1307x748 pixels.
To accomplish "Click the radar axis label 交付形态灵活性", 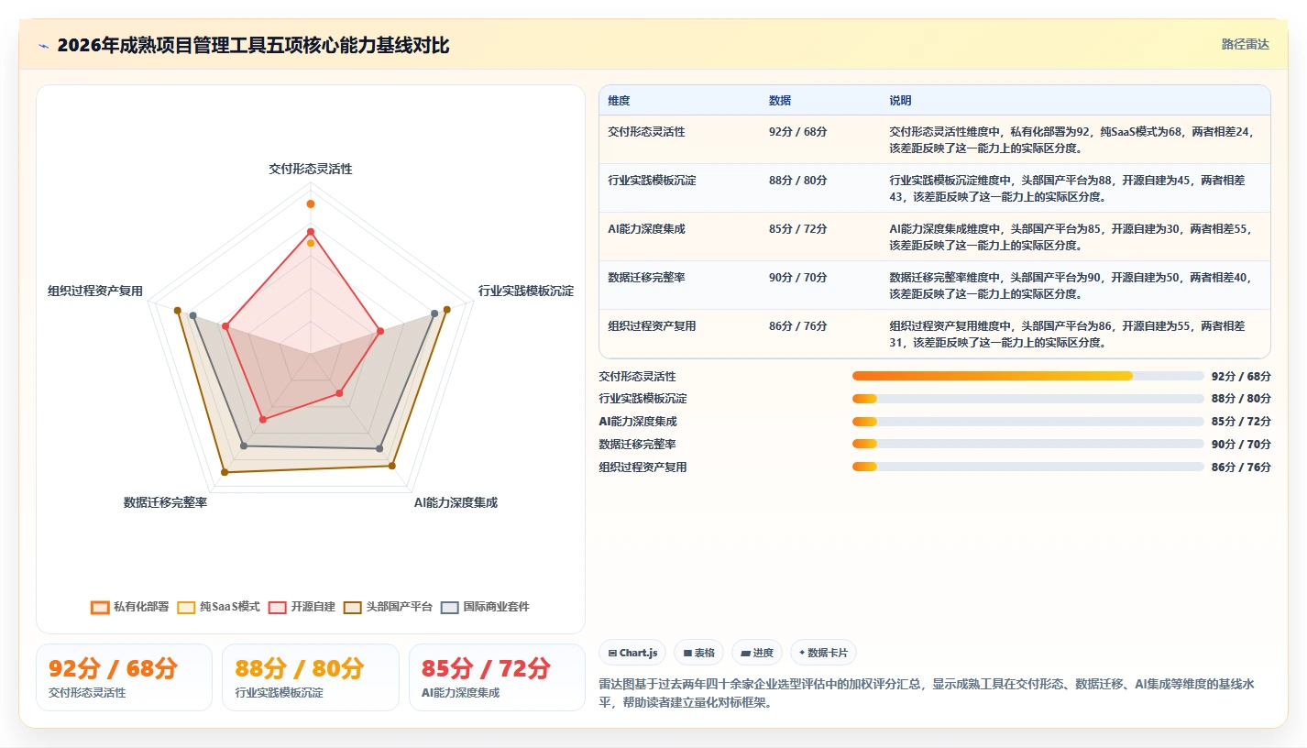I will [x=311, y=169].
